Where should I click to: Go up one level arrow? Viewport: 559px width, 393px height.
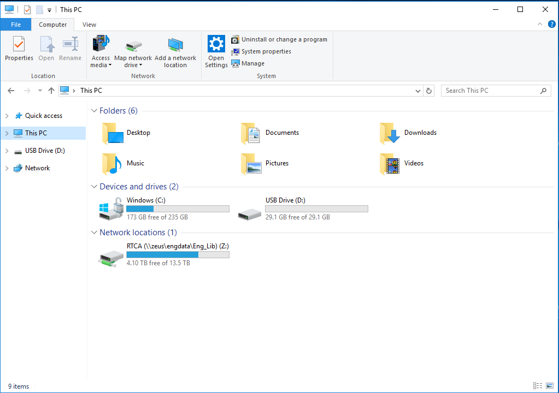pyautogui.click(x=51, y=91)
